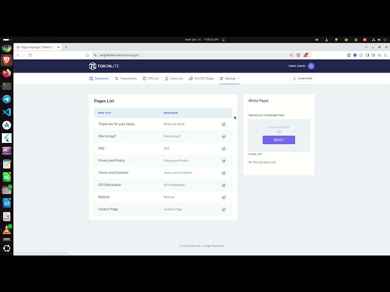Click the Clear Cache button
390x292 pixels.
point(302,78)
